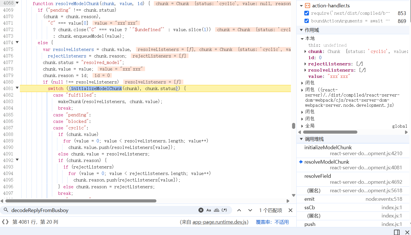This screenshot has width=411, height=235.
Task: Jump to next search match
Action: tap(250, 210)
